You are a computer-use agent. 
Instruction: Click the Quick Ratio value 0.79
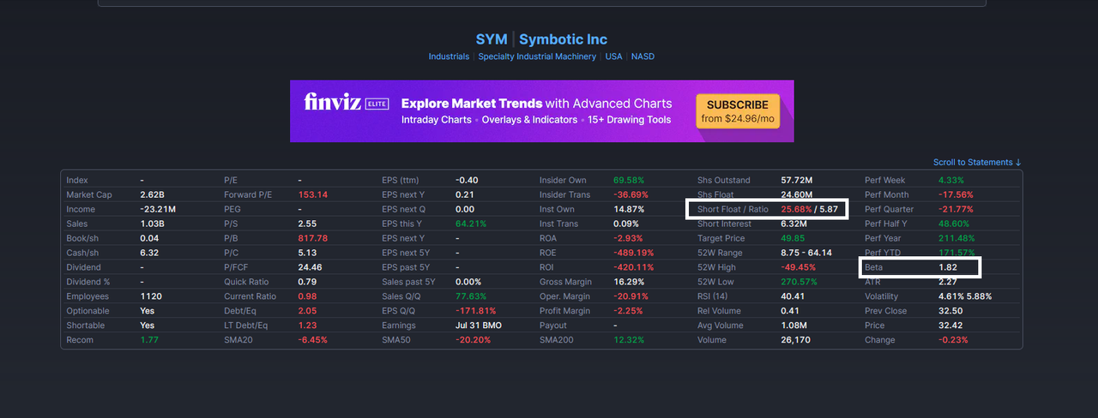pyautogui.click(x=307, y=282)
